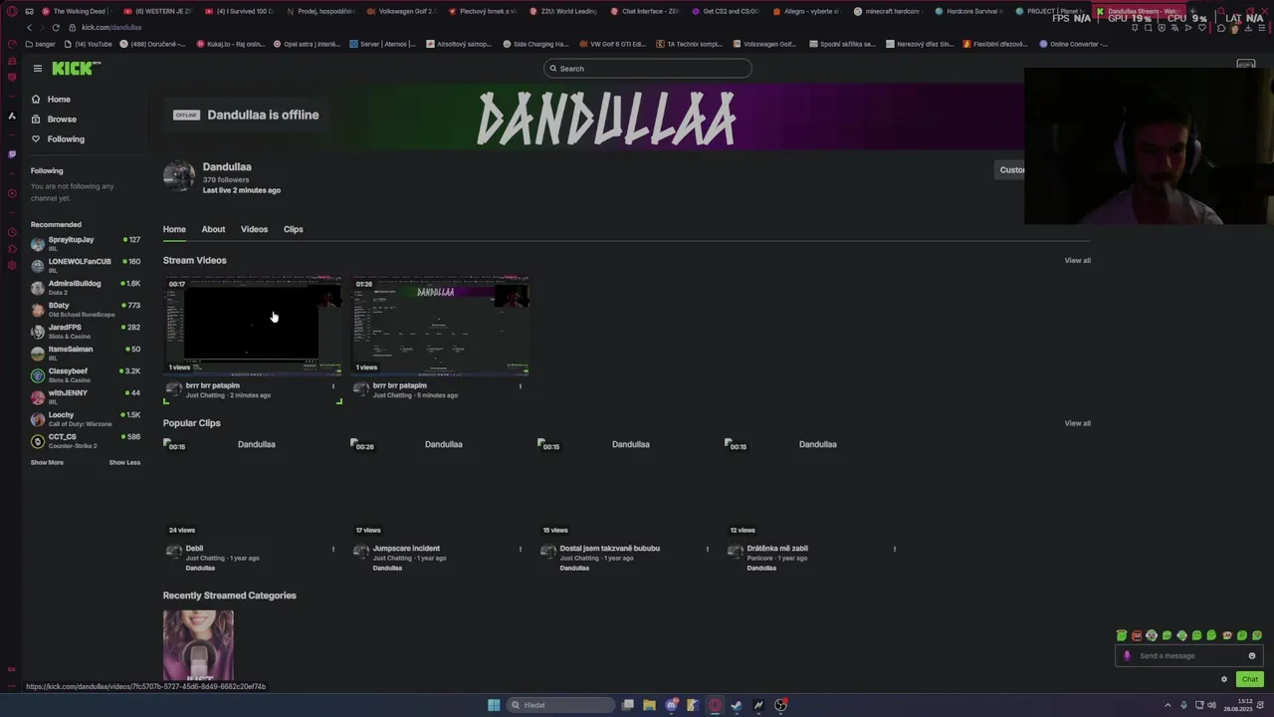Switch to the Allegro browser tab
This screenshot has width=1274, height=717.
tap(807, 11)
